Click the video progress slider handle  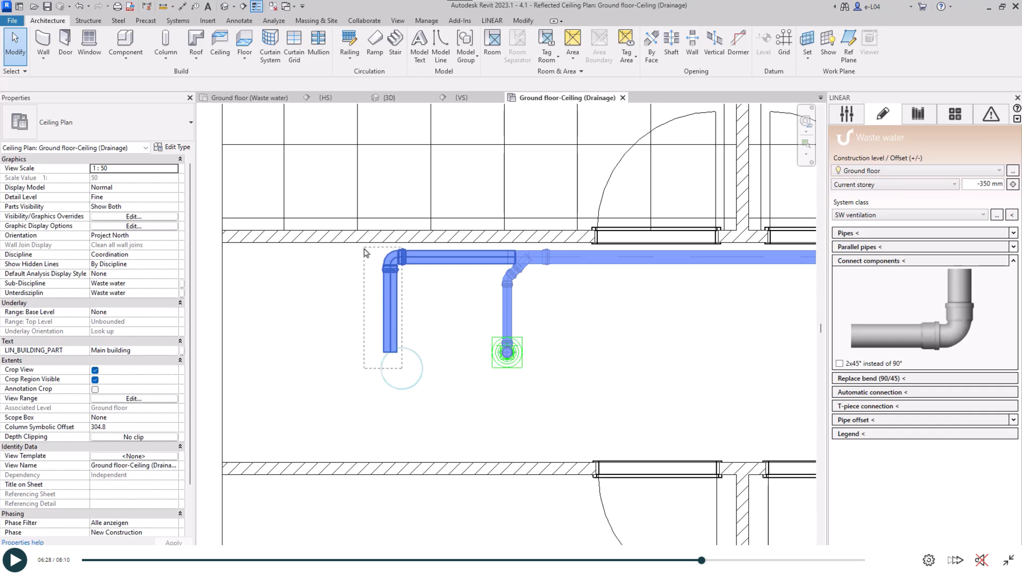(701, 560)
